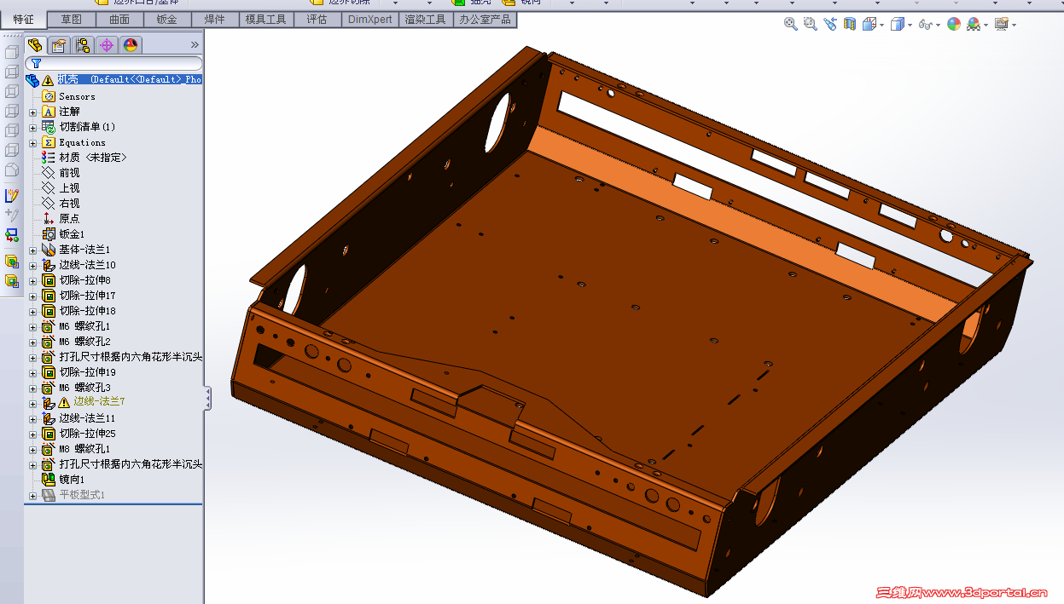Activate the Zoom to Area tool

(810, 25)
